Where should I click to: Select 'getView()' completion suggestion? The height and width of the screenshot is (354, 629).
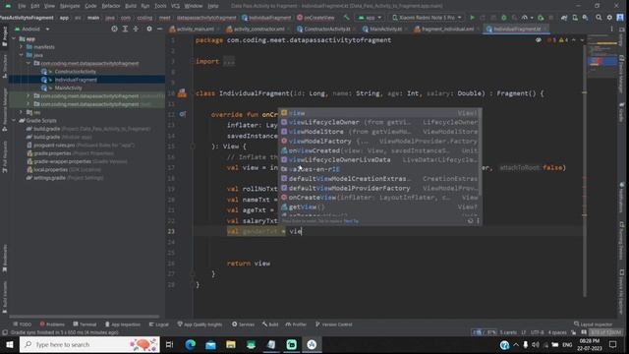point(380,207)
